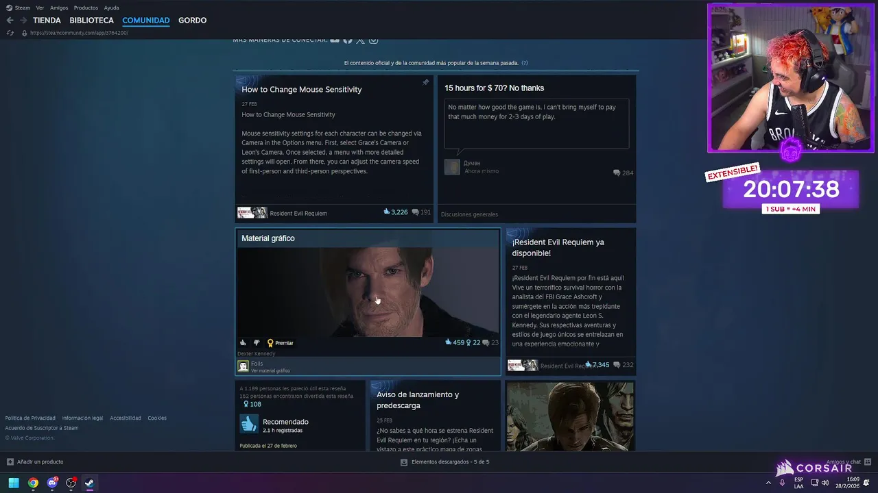Switch to the BIBLIOTECA tab

click(91, 21)
